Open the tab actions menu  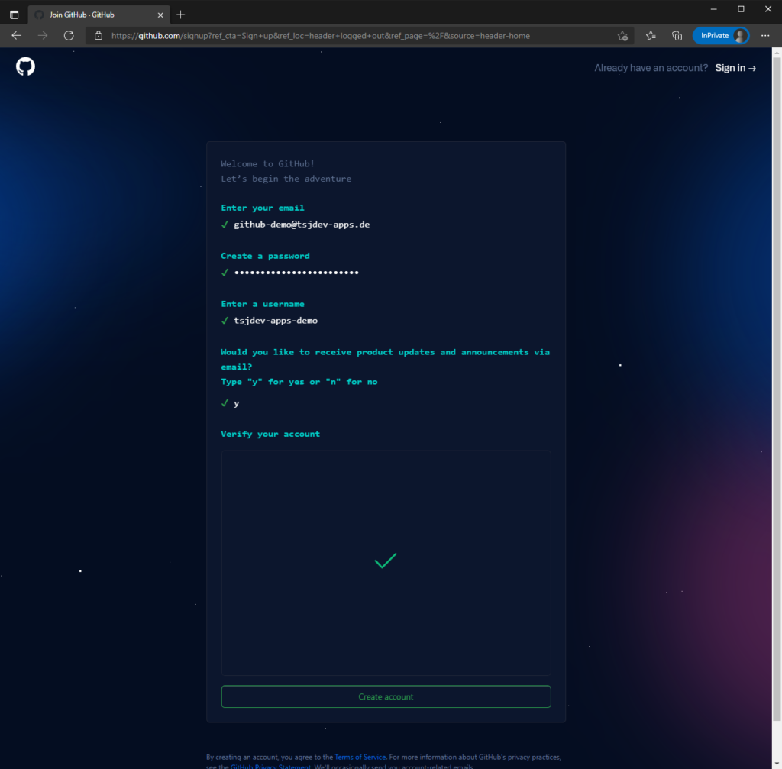14,15
